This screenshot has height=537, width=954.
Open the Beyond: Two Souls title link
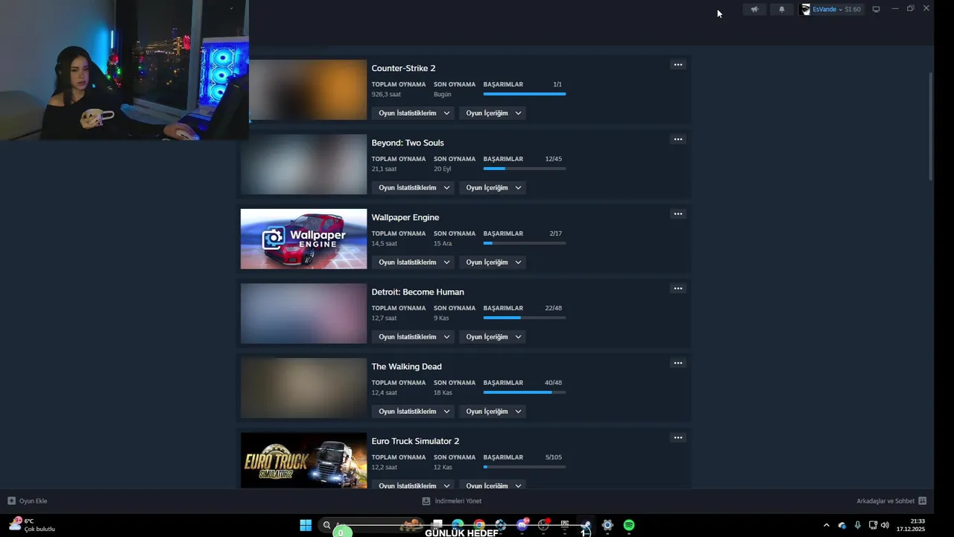tap(408, 143)
